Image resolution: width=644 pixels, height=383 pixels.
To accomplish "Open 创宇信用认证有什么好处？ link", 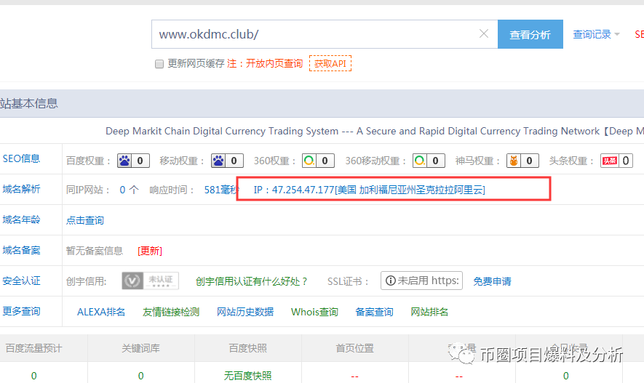I will click(x=252, y=281).
